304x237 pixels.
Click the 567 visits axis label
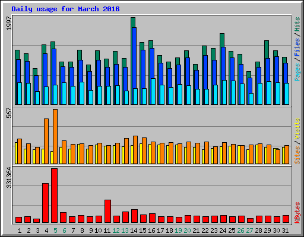tap(9, 113)
